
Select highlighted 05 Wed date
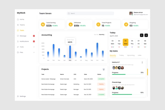pyautogui.click(x=126, y=42)
